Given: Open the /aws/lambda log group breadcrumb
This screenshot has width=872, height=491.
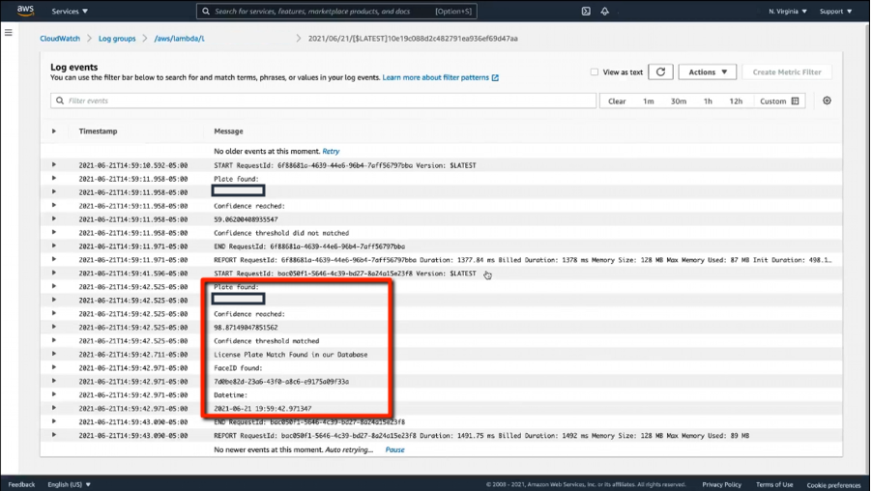Looking at the screenshot, I should (x=179, y=39).
